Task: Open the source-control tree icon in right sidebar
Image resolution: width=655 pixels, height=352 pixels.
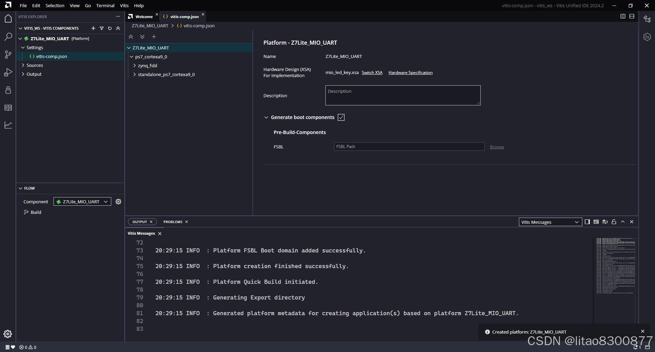Action: pyautogui.click(x=647, y=19)
